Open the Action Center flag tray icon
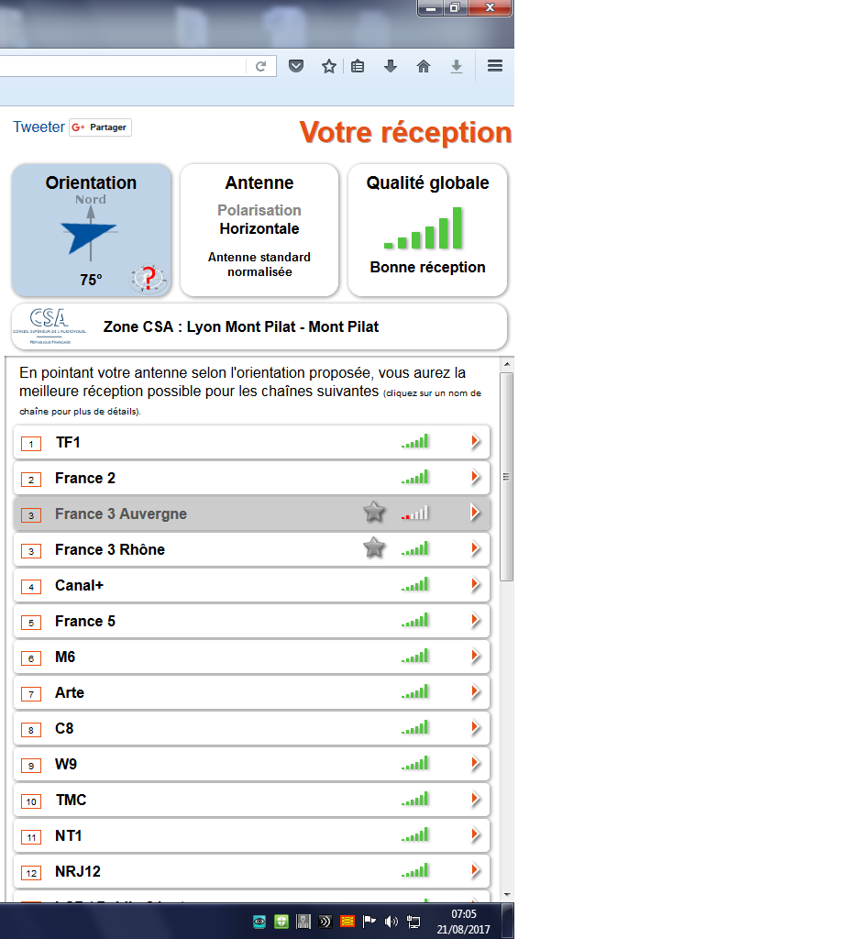Image resolution: width=849 pixels, height=939 pixels. click(x=369, y=921)
